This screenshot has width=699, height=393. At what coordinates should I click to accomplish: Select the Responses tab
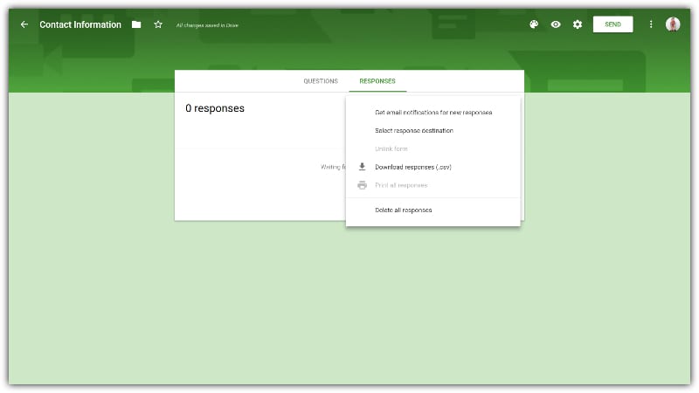pyautogui.click(x=377, y=81)
